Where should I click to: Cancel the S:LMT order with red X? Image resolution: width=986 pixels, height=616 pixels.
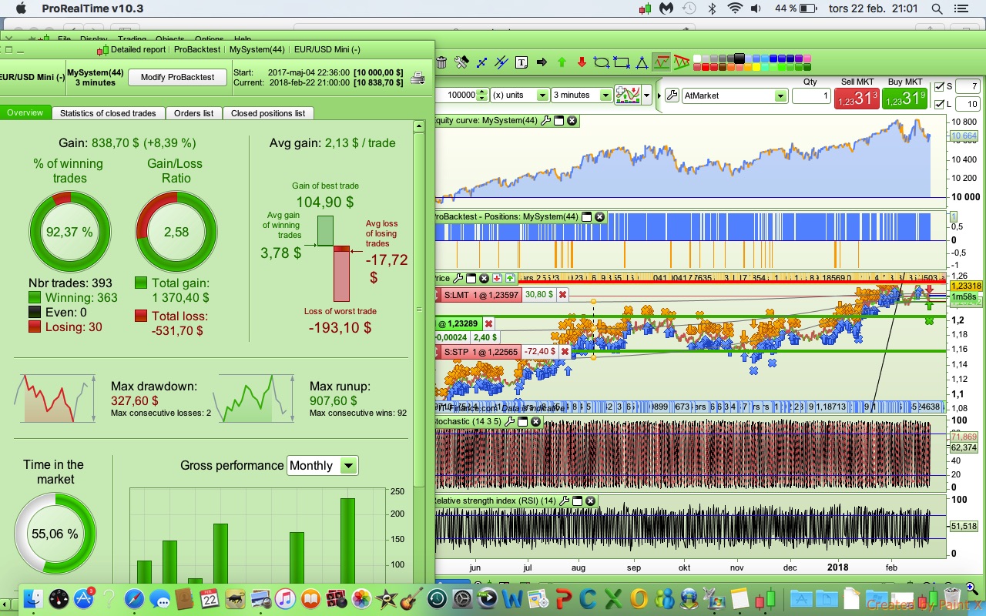point(562,295)
